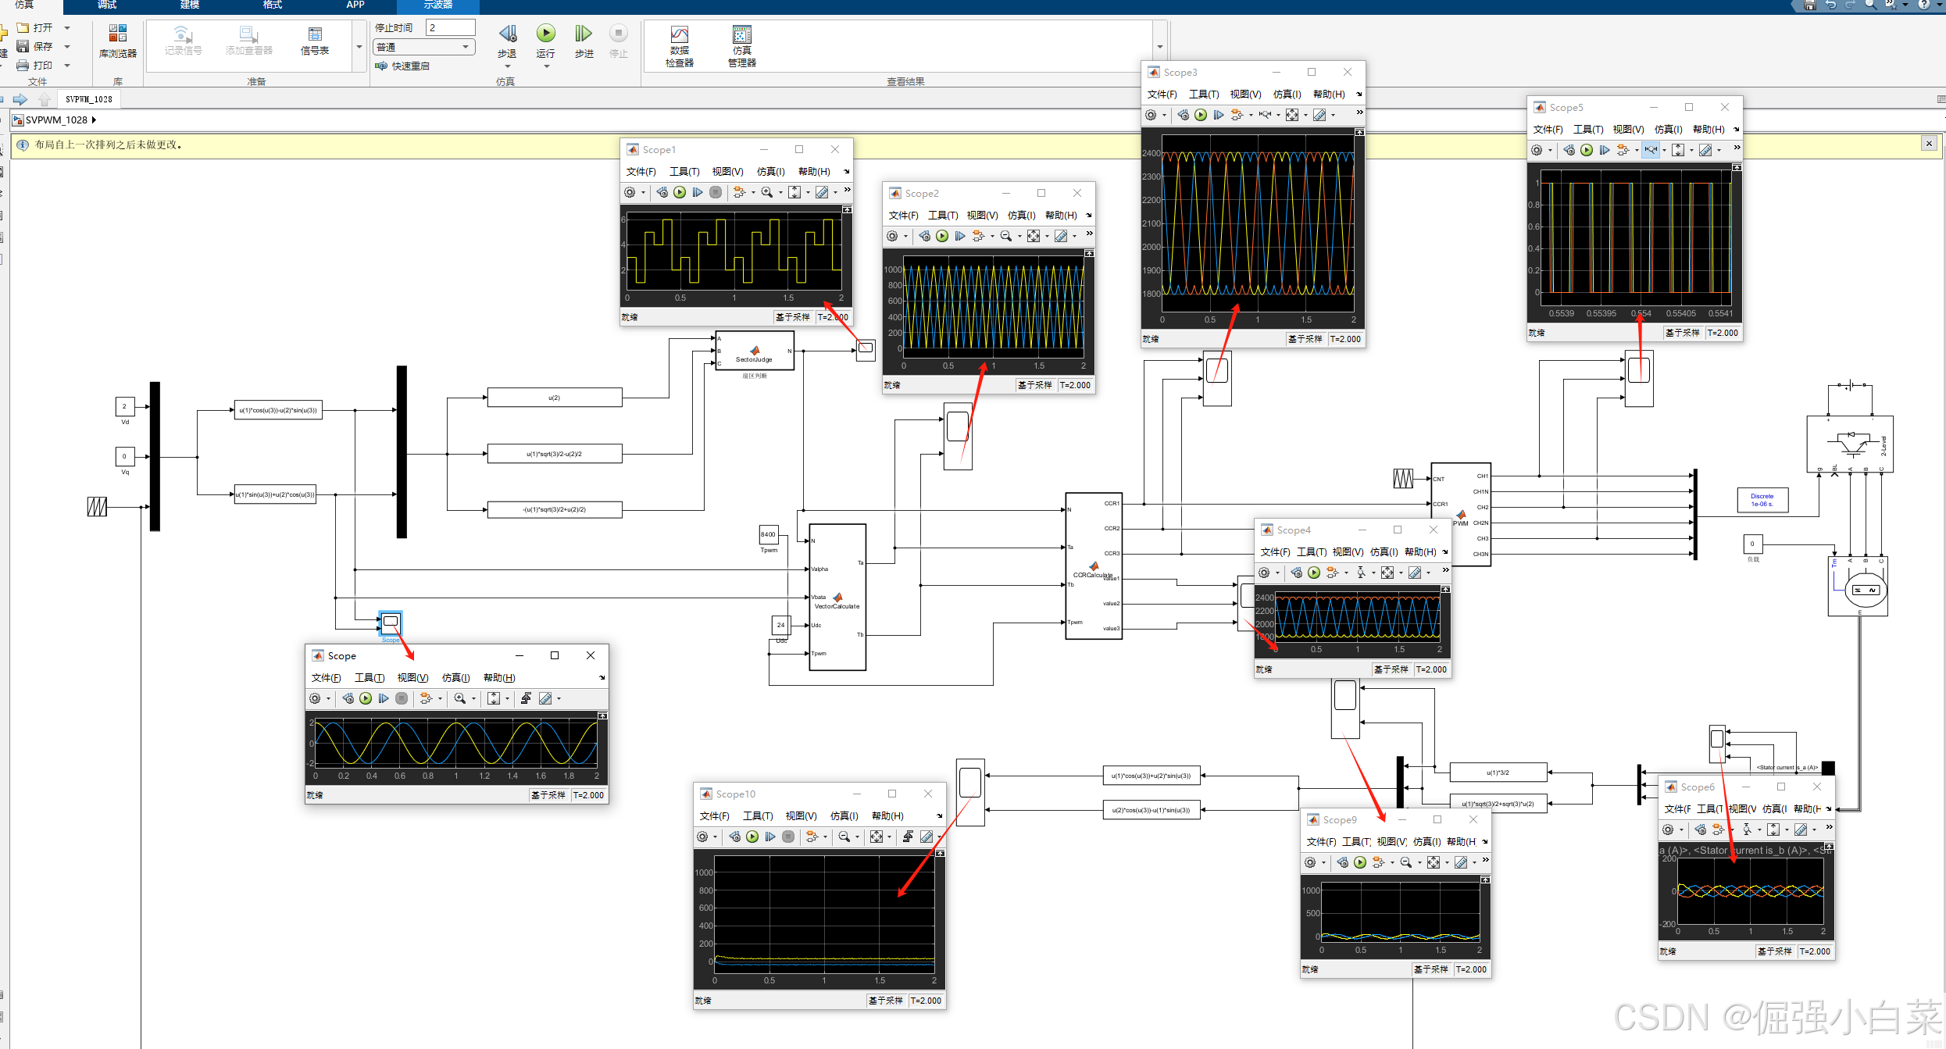Screen dimensions: 1946x1049
Task: Click the SVPWM_1028 breadcrumb model name
Action: [56, 120]
